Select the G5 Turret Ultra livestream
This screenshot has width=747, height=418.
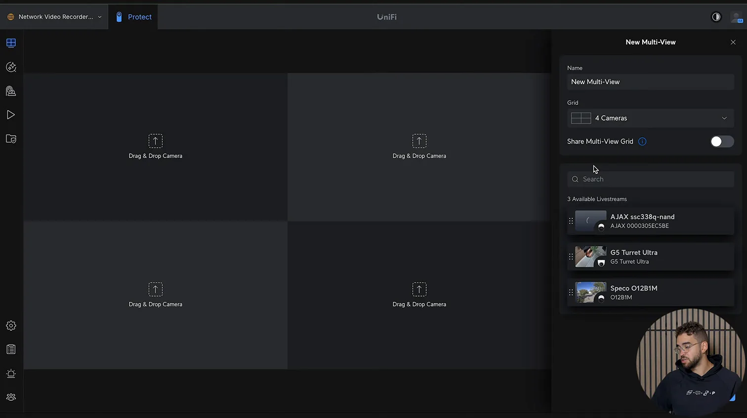point(650,257)
